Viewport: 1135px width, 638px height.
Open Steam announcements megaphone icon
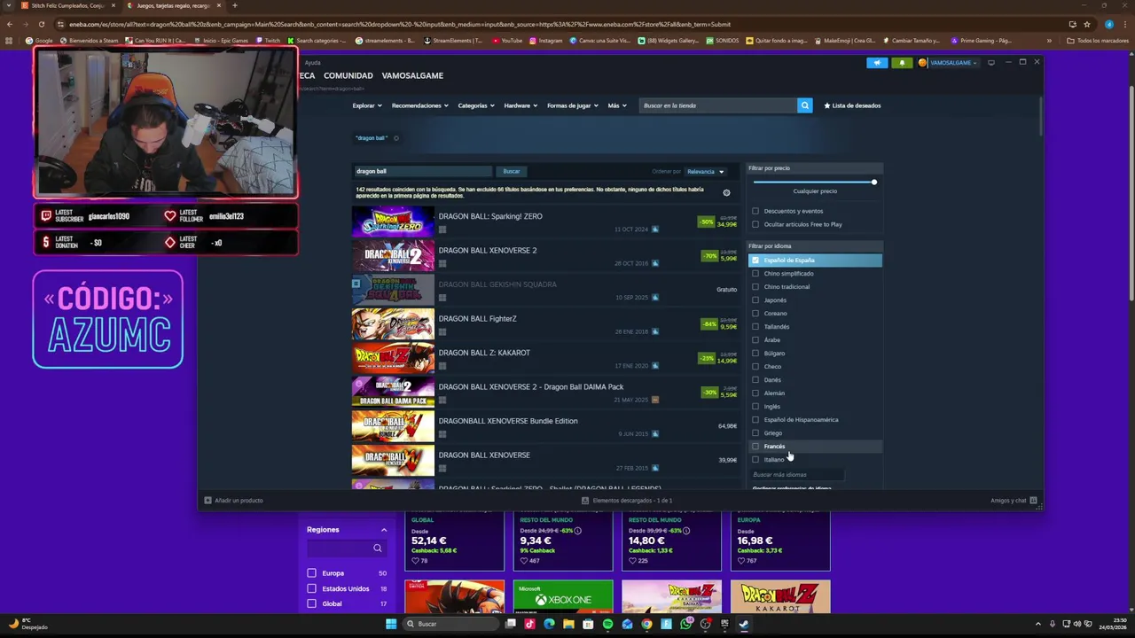pyautogui.click(x=876, y=63)
